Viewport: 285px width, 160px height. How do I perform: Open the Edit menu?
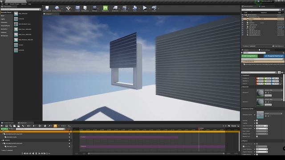pos(7,4)
